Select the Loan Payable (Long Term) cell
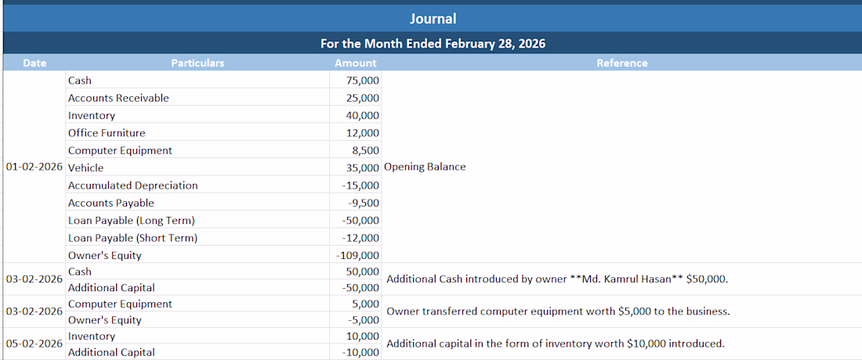Image resolution: width=862 pixels, height=360 pixels. pyautogui.click(x=197, y=221)
